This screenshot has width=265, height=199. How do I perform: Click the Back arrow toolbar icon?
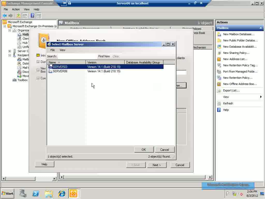5,16
